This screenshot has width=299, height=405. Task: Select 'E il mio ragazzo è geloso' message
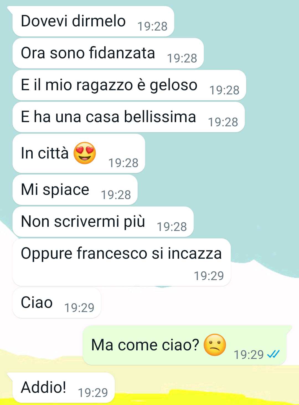tap(129, 85)
